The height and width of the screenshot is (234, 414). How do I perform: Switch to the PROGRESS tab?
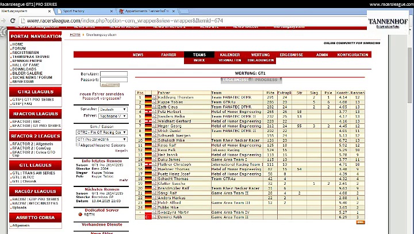point(266,80)
